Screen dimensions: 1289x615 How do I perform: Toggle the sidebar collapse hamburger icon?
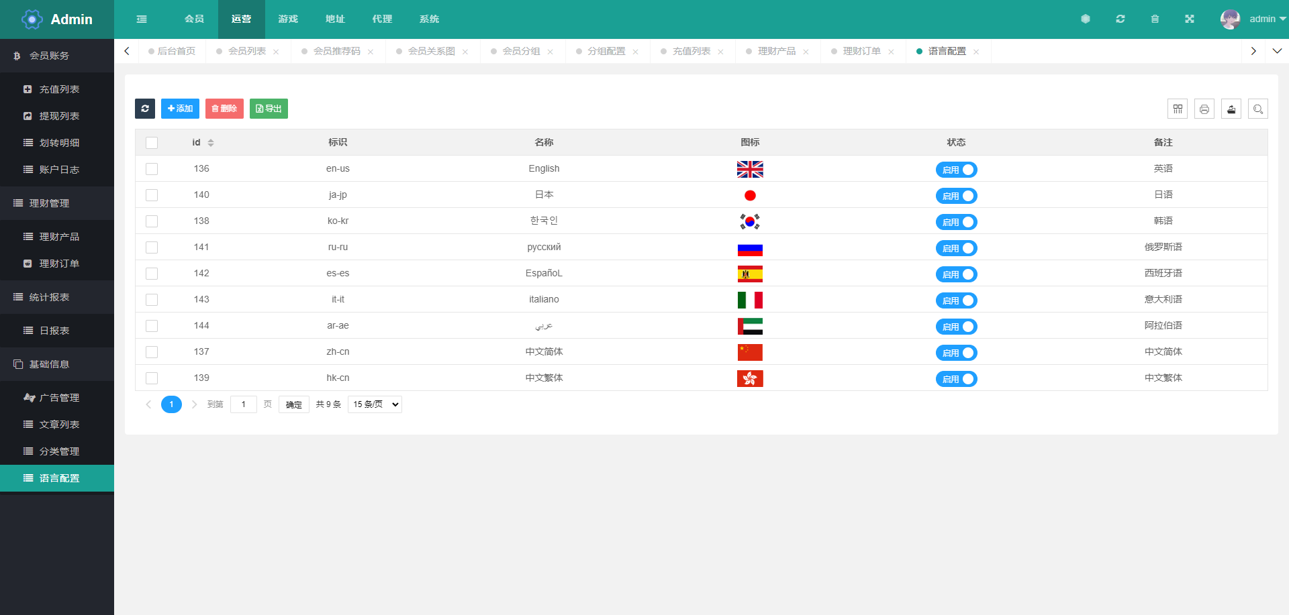click(x=142, y=19)
